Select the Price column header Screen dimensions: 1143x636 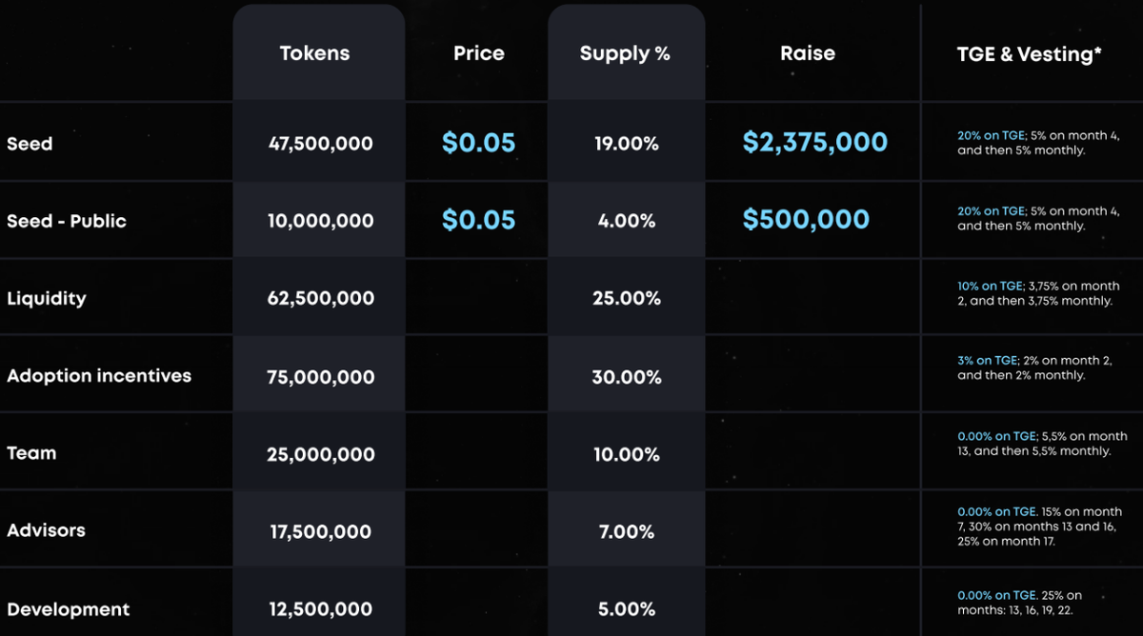(x=479, y=53)
